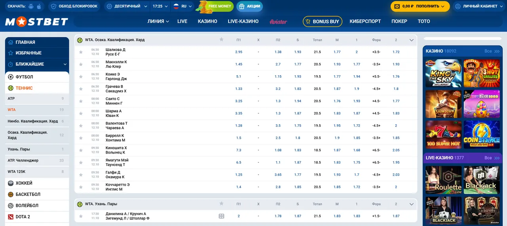Viewport: 507px width, 226px height.
Task: Click the Android download icon
Action: click(x=31, y=6)
